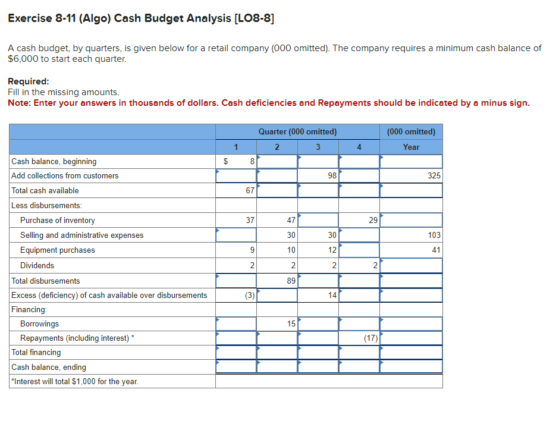Click the Quarter 4 dividends cell showing 2

(x=359, y=265)
